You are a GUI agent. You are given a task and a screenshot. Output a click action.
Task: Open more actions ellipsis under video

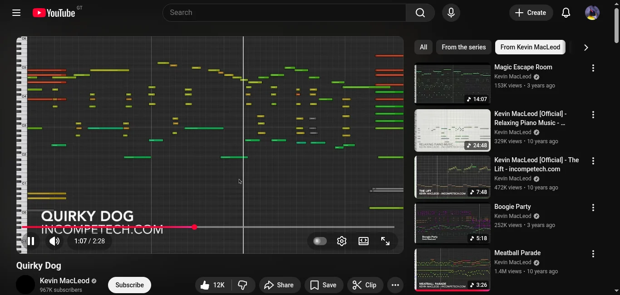395,285
